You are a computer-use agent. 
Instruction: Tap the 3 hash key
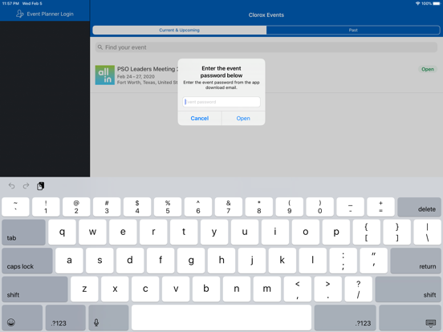point(107,207)
